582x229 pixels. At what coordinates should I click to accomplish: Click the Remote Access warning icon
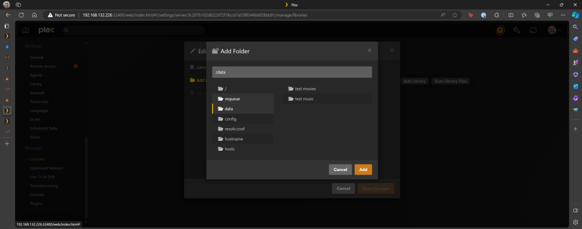76,66
